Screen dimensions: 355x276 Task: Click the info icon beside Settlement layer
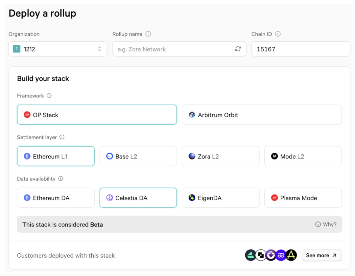[x=62, y=138]
